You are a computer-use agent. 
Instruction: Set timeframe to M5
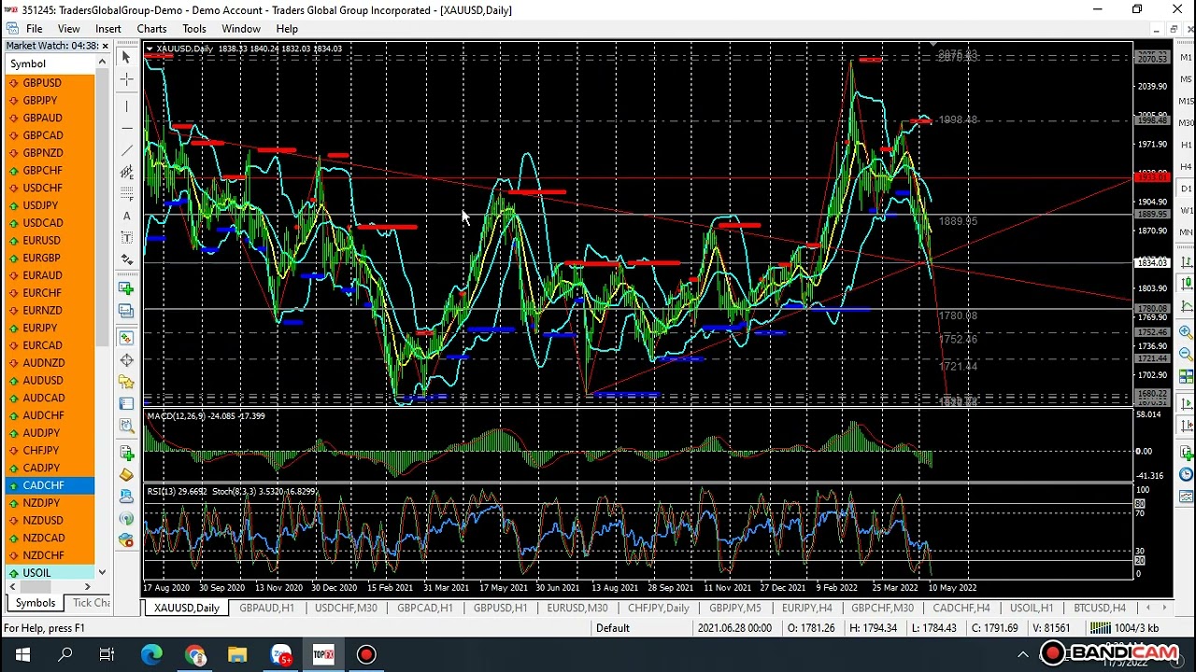1186,78
